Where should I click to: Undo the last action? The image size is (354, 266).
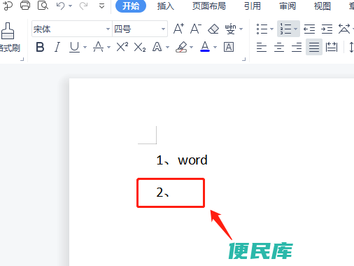pyautogui.click(x=60, y=6)
